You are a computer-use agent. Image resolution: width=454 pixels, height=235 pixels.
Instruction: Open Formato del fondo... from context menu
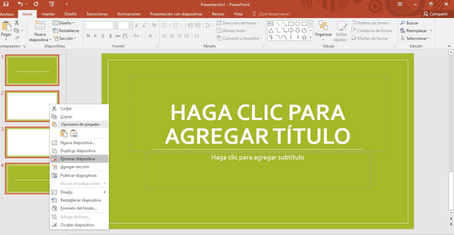point(79,208)
